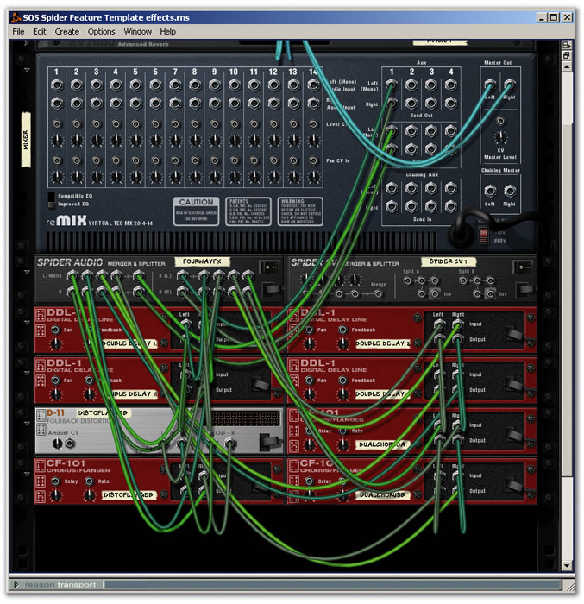584x604 pixels.
Task: Click CF-101 DistoFlangeB Delay CV jack
Action: coord(56,481)
